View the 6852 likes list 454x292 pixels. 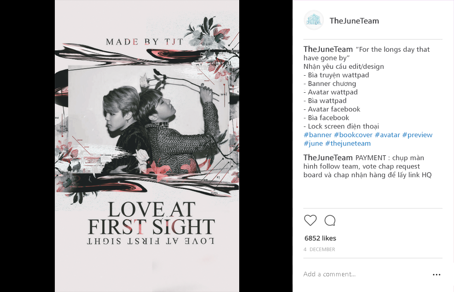click(x=320, y=238)
